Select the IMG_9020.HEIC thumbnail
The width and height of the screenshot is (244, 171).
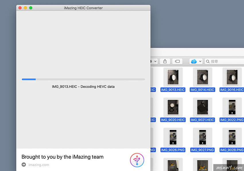point(173,107)
